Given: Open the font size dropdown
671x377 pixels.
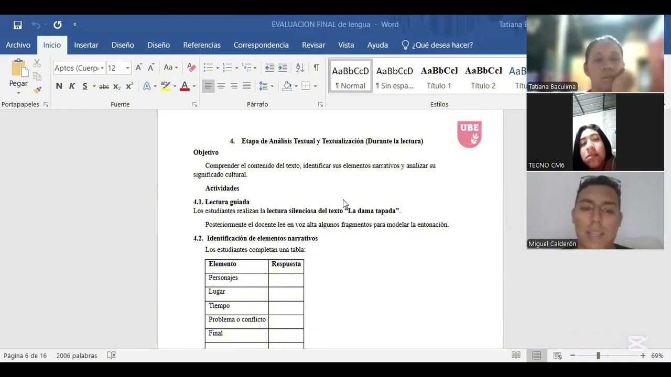Looking at the screenshot, I should coord(127,68).
